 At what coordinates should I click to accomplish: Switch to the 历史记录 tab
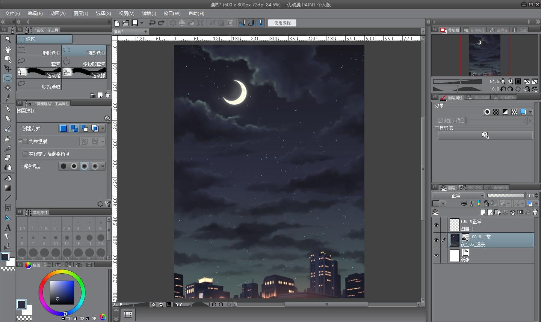(x=471, y=188)
